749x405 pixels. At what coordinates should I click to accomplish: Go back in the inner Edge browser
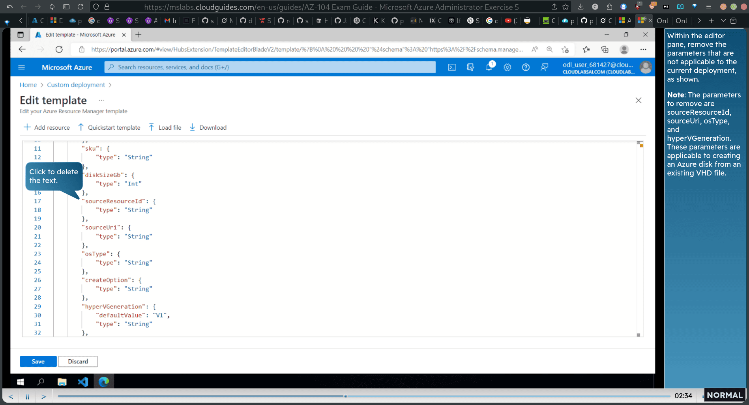(22, 49)
